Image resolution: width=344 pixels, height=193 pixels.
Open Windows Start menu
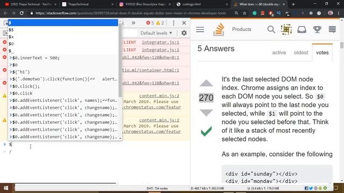(x=6, y=188)
